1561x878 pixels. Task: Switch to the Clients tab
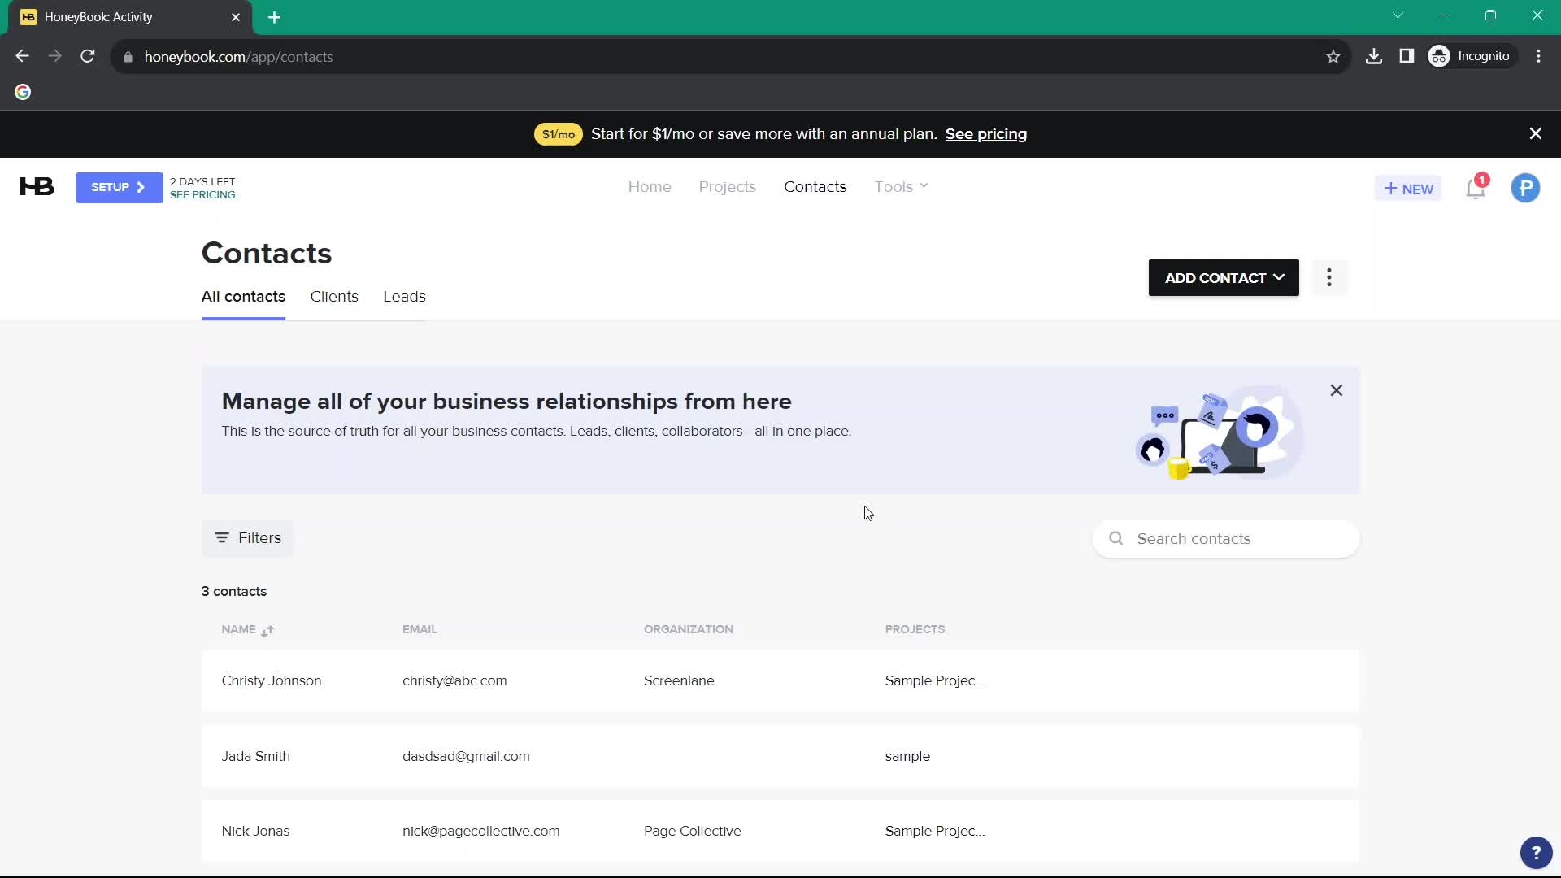(x=333, y=296)
